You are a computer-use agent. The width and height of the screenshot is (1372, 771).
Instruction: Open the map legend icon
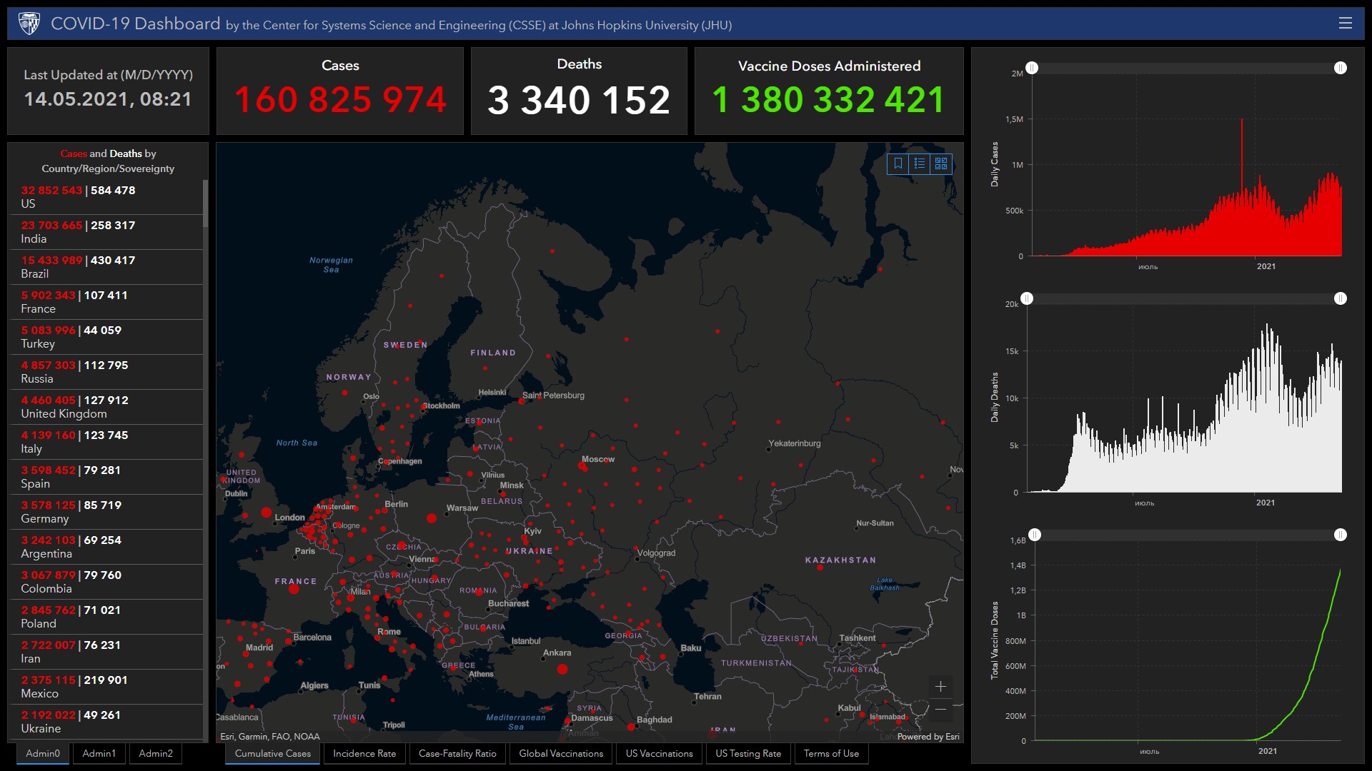click(x=920, y=163)
